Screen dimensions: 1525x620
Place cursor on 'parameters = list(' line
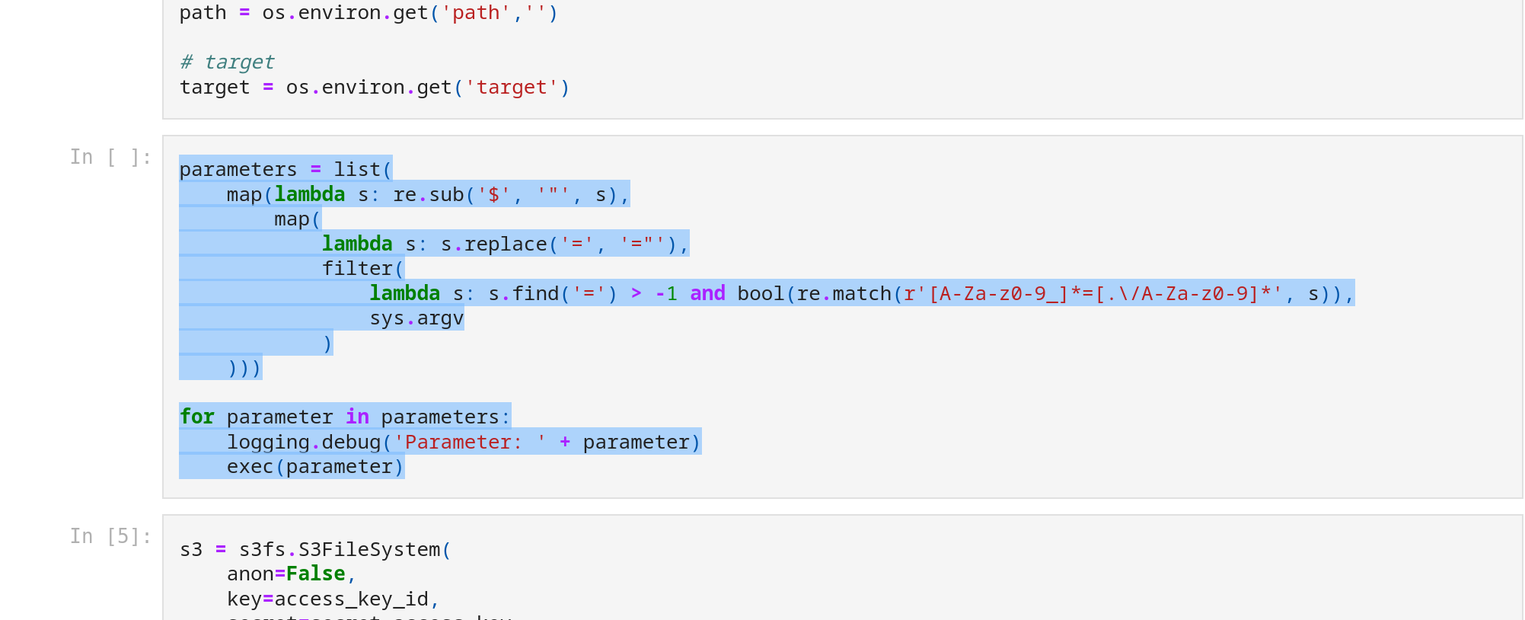[x=286, y=169]
